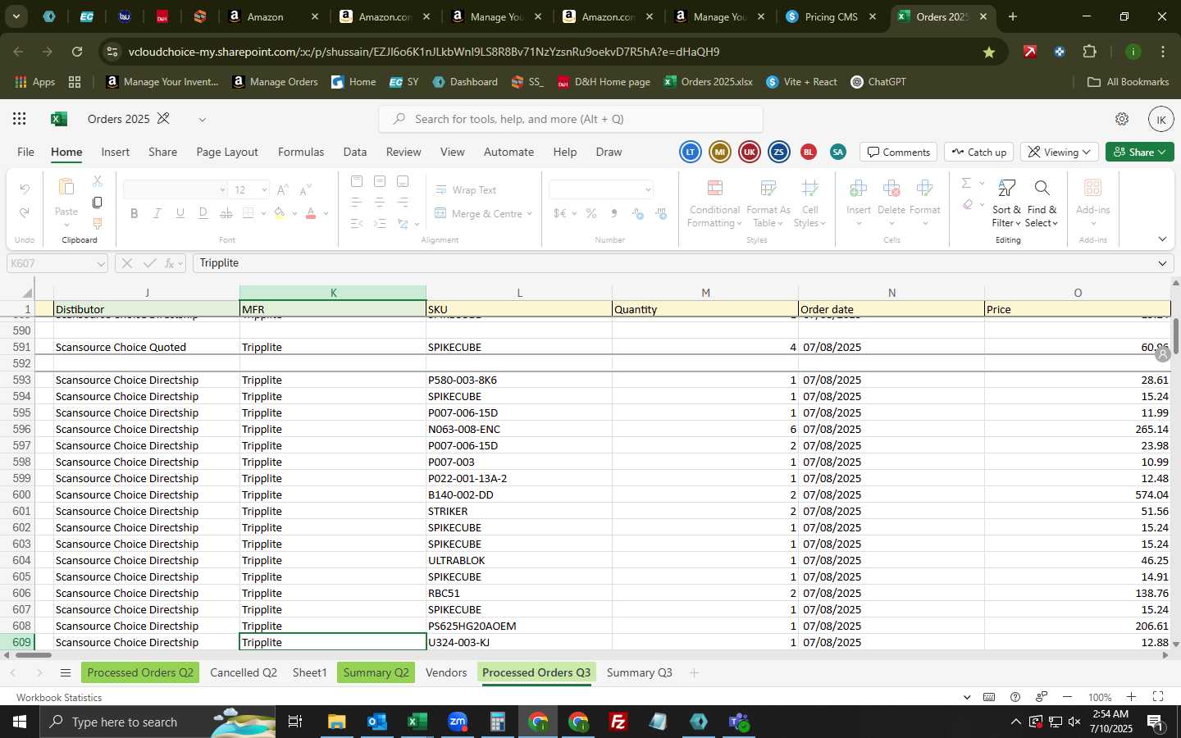
Task: Toggle Bold formatting
Action: click(x=135, y=213)
